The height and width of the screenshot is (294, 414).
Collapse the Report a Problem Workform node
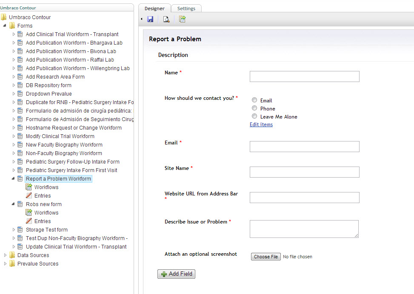13,179
